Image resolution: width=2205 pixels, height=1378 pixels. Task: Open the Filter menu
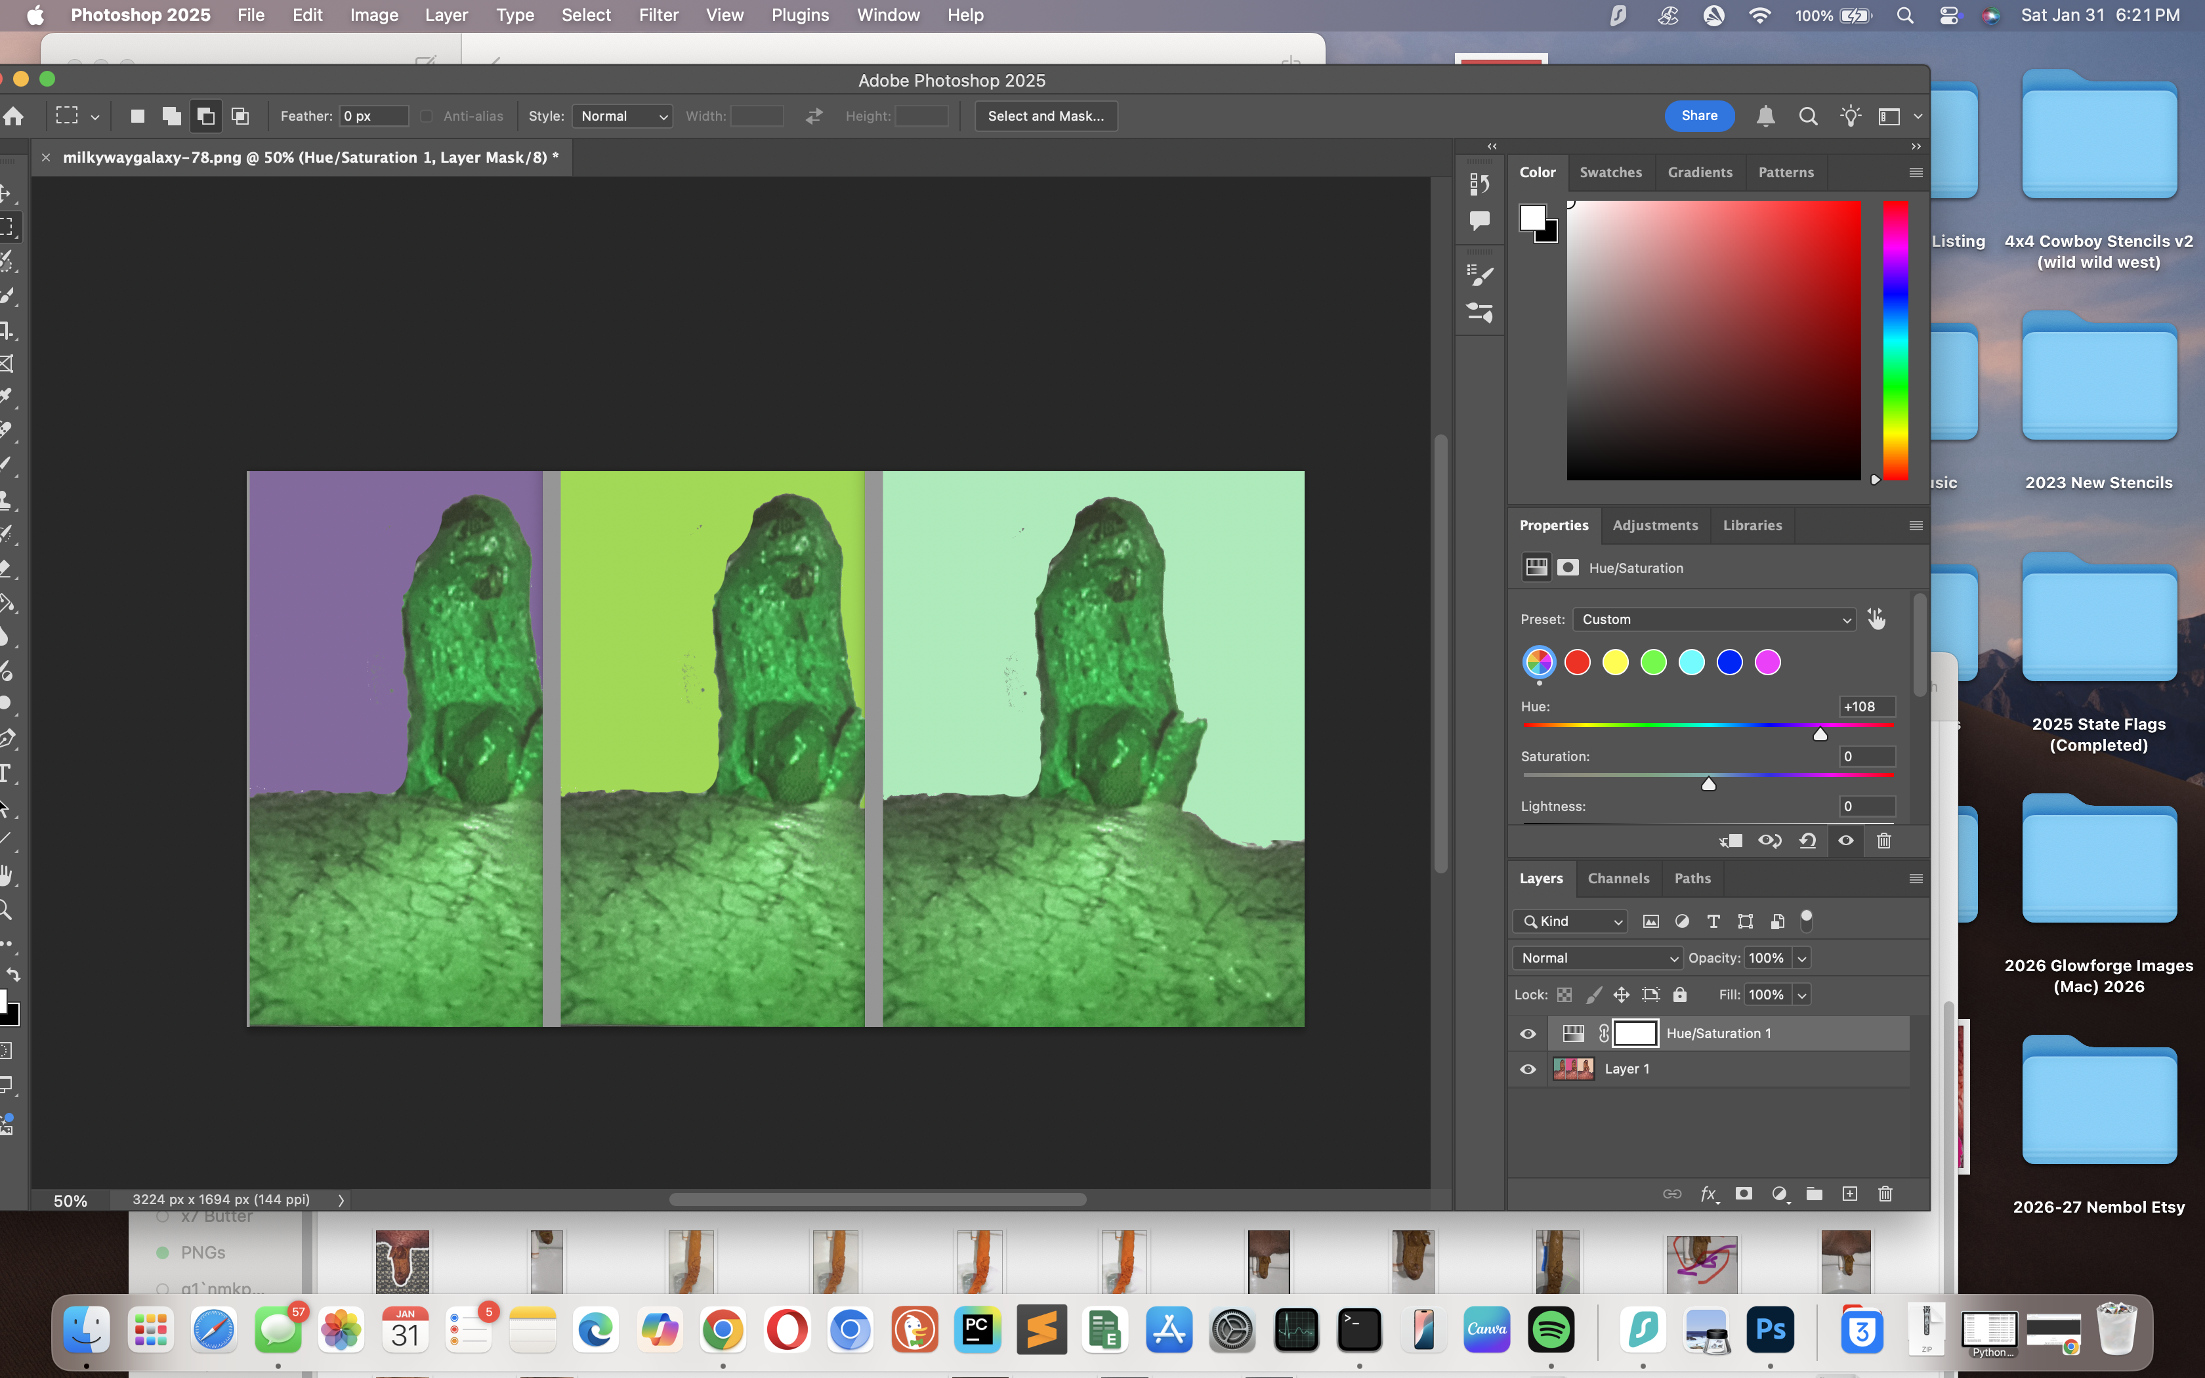tap(658, 14)
